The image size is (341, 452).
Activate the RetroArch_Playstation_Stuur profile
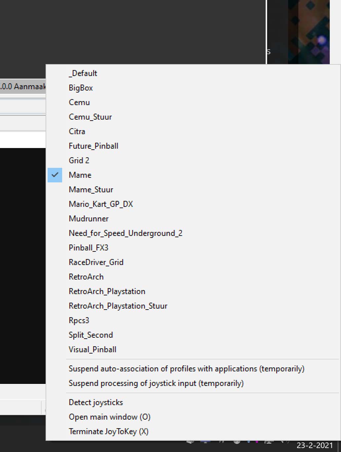193,306
